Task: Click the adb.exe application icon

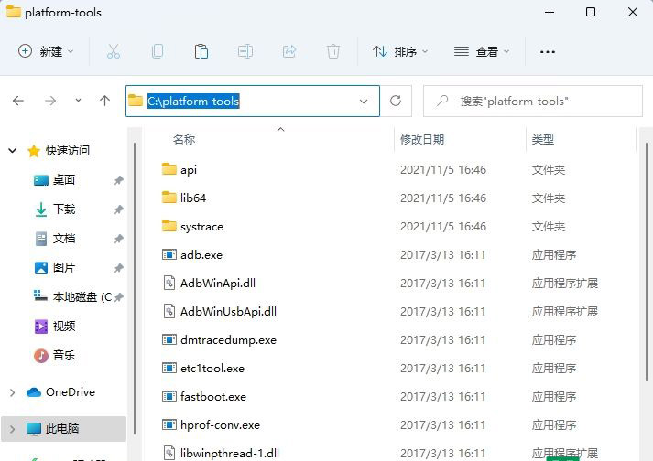Action: pos(169,254)
